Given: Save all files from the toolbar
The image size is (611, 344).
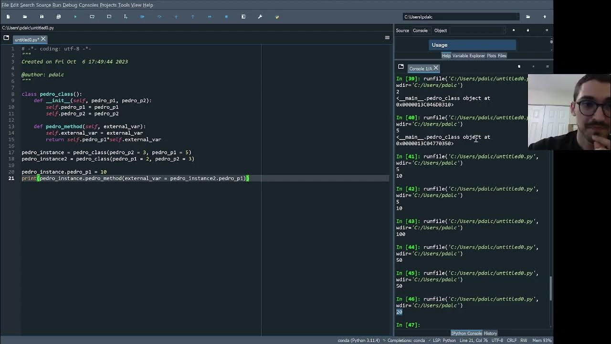Looking at the screenshot, I should (58, 17).
